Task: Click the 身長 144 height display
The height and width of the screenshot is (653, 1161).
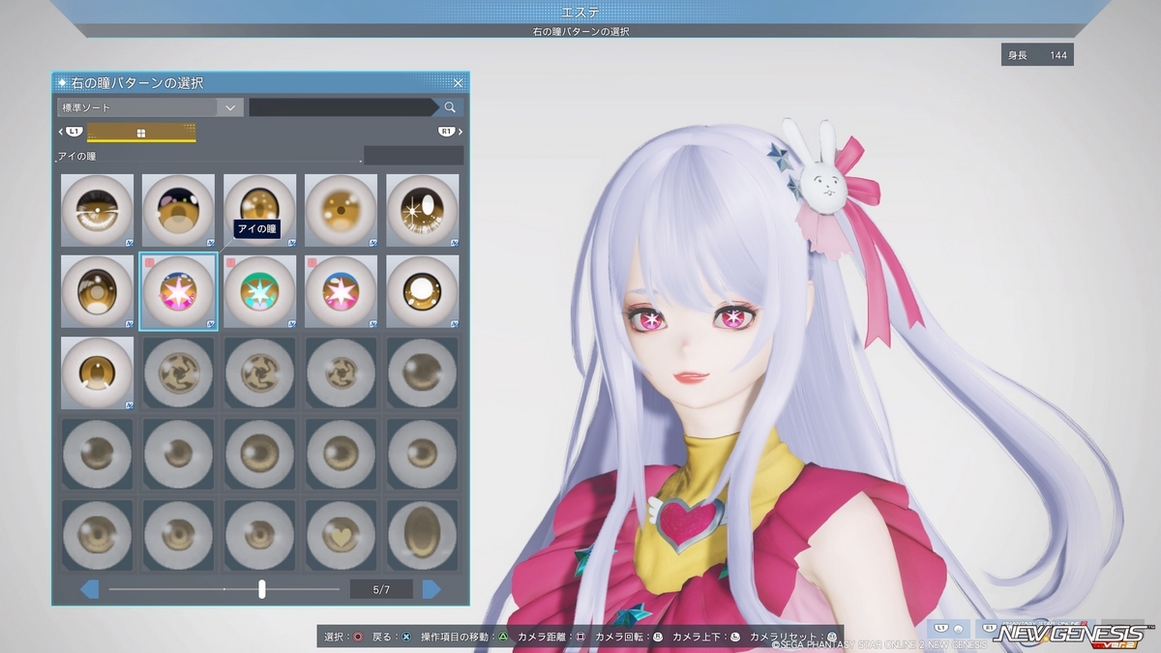Action: (1037, 55)
